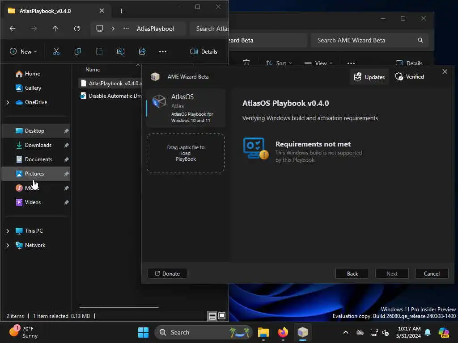Click the Back button in AME Wizard
458x343 pixels.
click(352, 274)
